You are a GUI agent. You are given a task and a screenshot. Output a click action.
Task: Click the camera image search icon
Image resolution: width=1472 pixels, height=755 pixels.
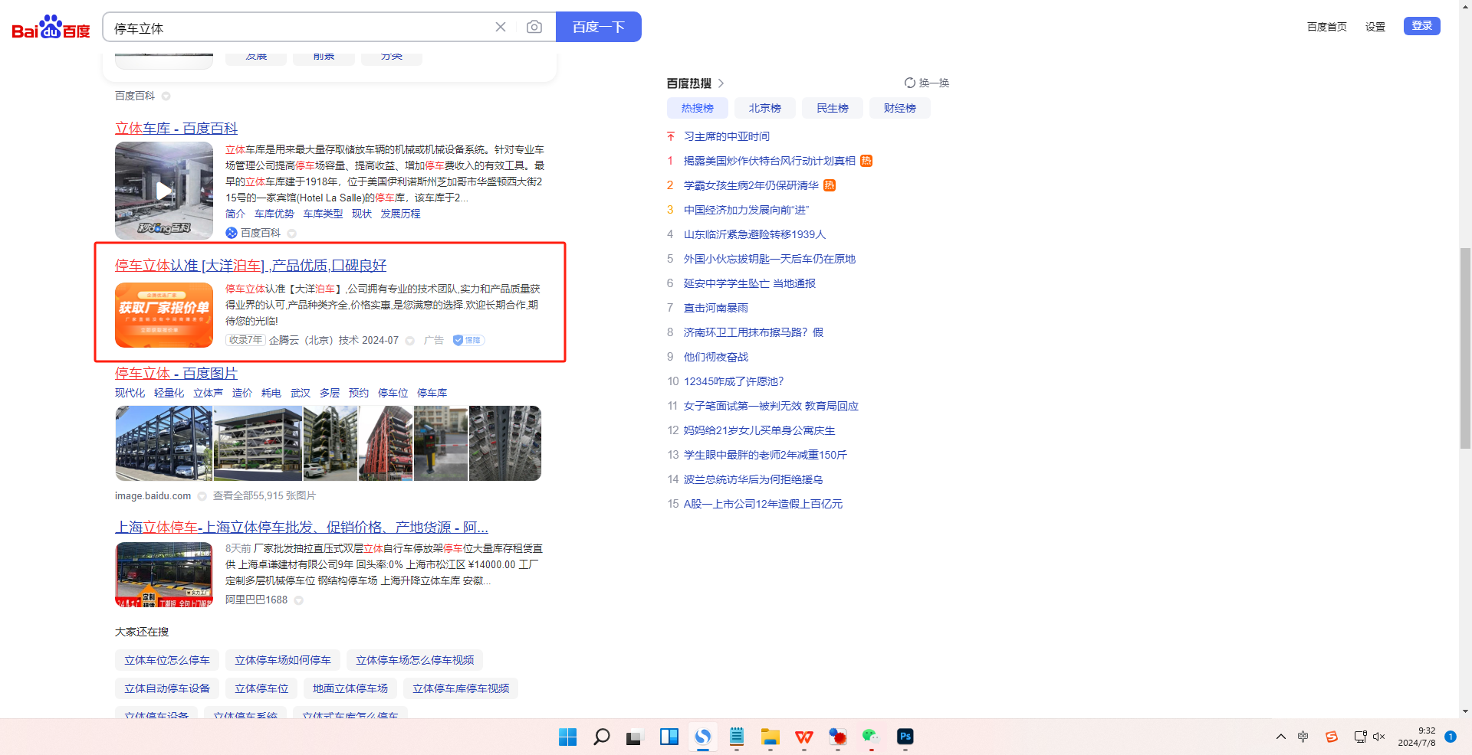click(534, 28)
